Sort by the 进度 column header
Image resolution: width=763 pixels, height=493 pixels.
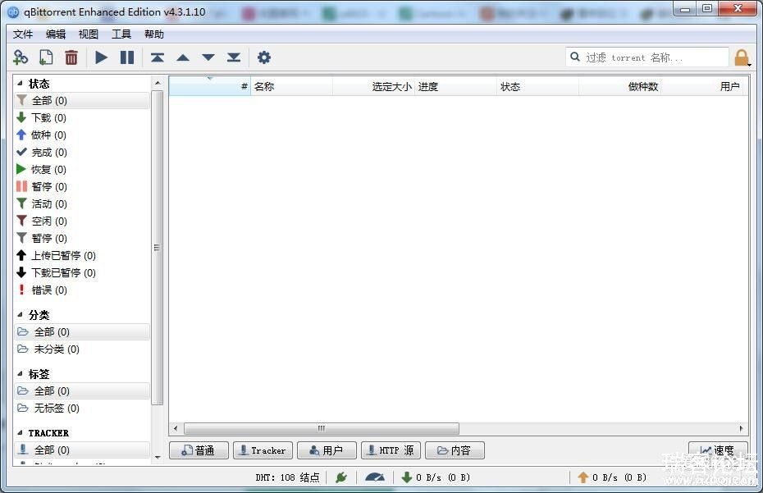455,86
